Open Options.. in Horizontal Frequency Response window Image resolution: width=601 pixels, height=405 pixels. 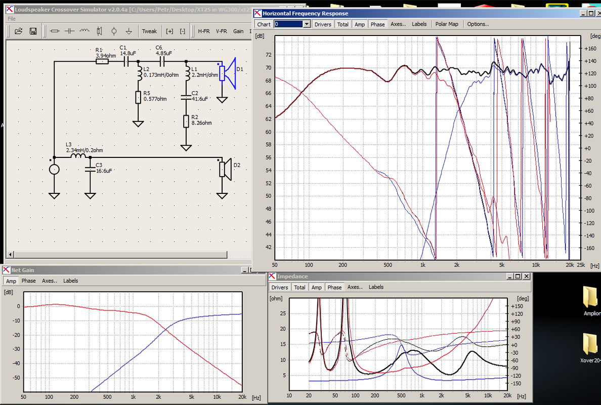[x=478, y=24]
